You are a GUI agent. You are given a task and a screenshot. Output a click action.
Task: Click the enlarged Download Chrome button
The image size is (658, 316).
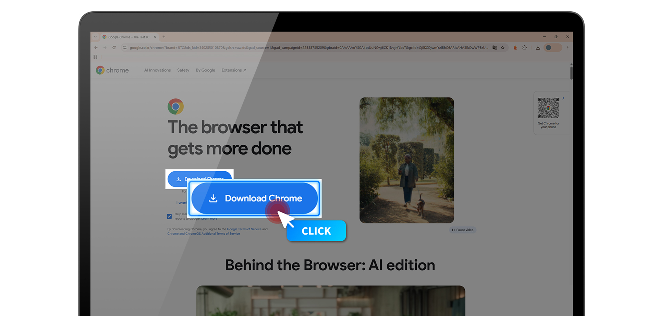point(255,198)
